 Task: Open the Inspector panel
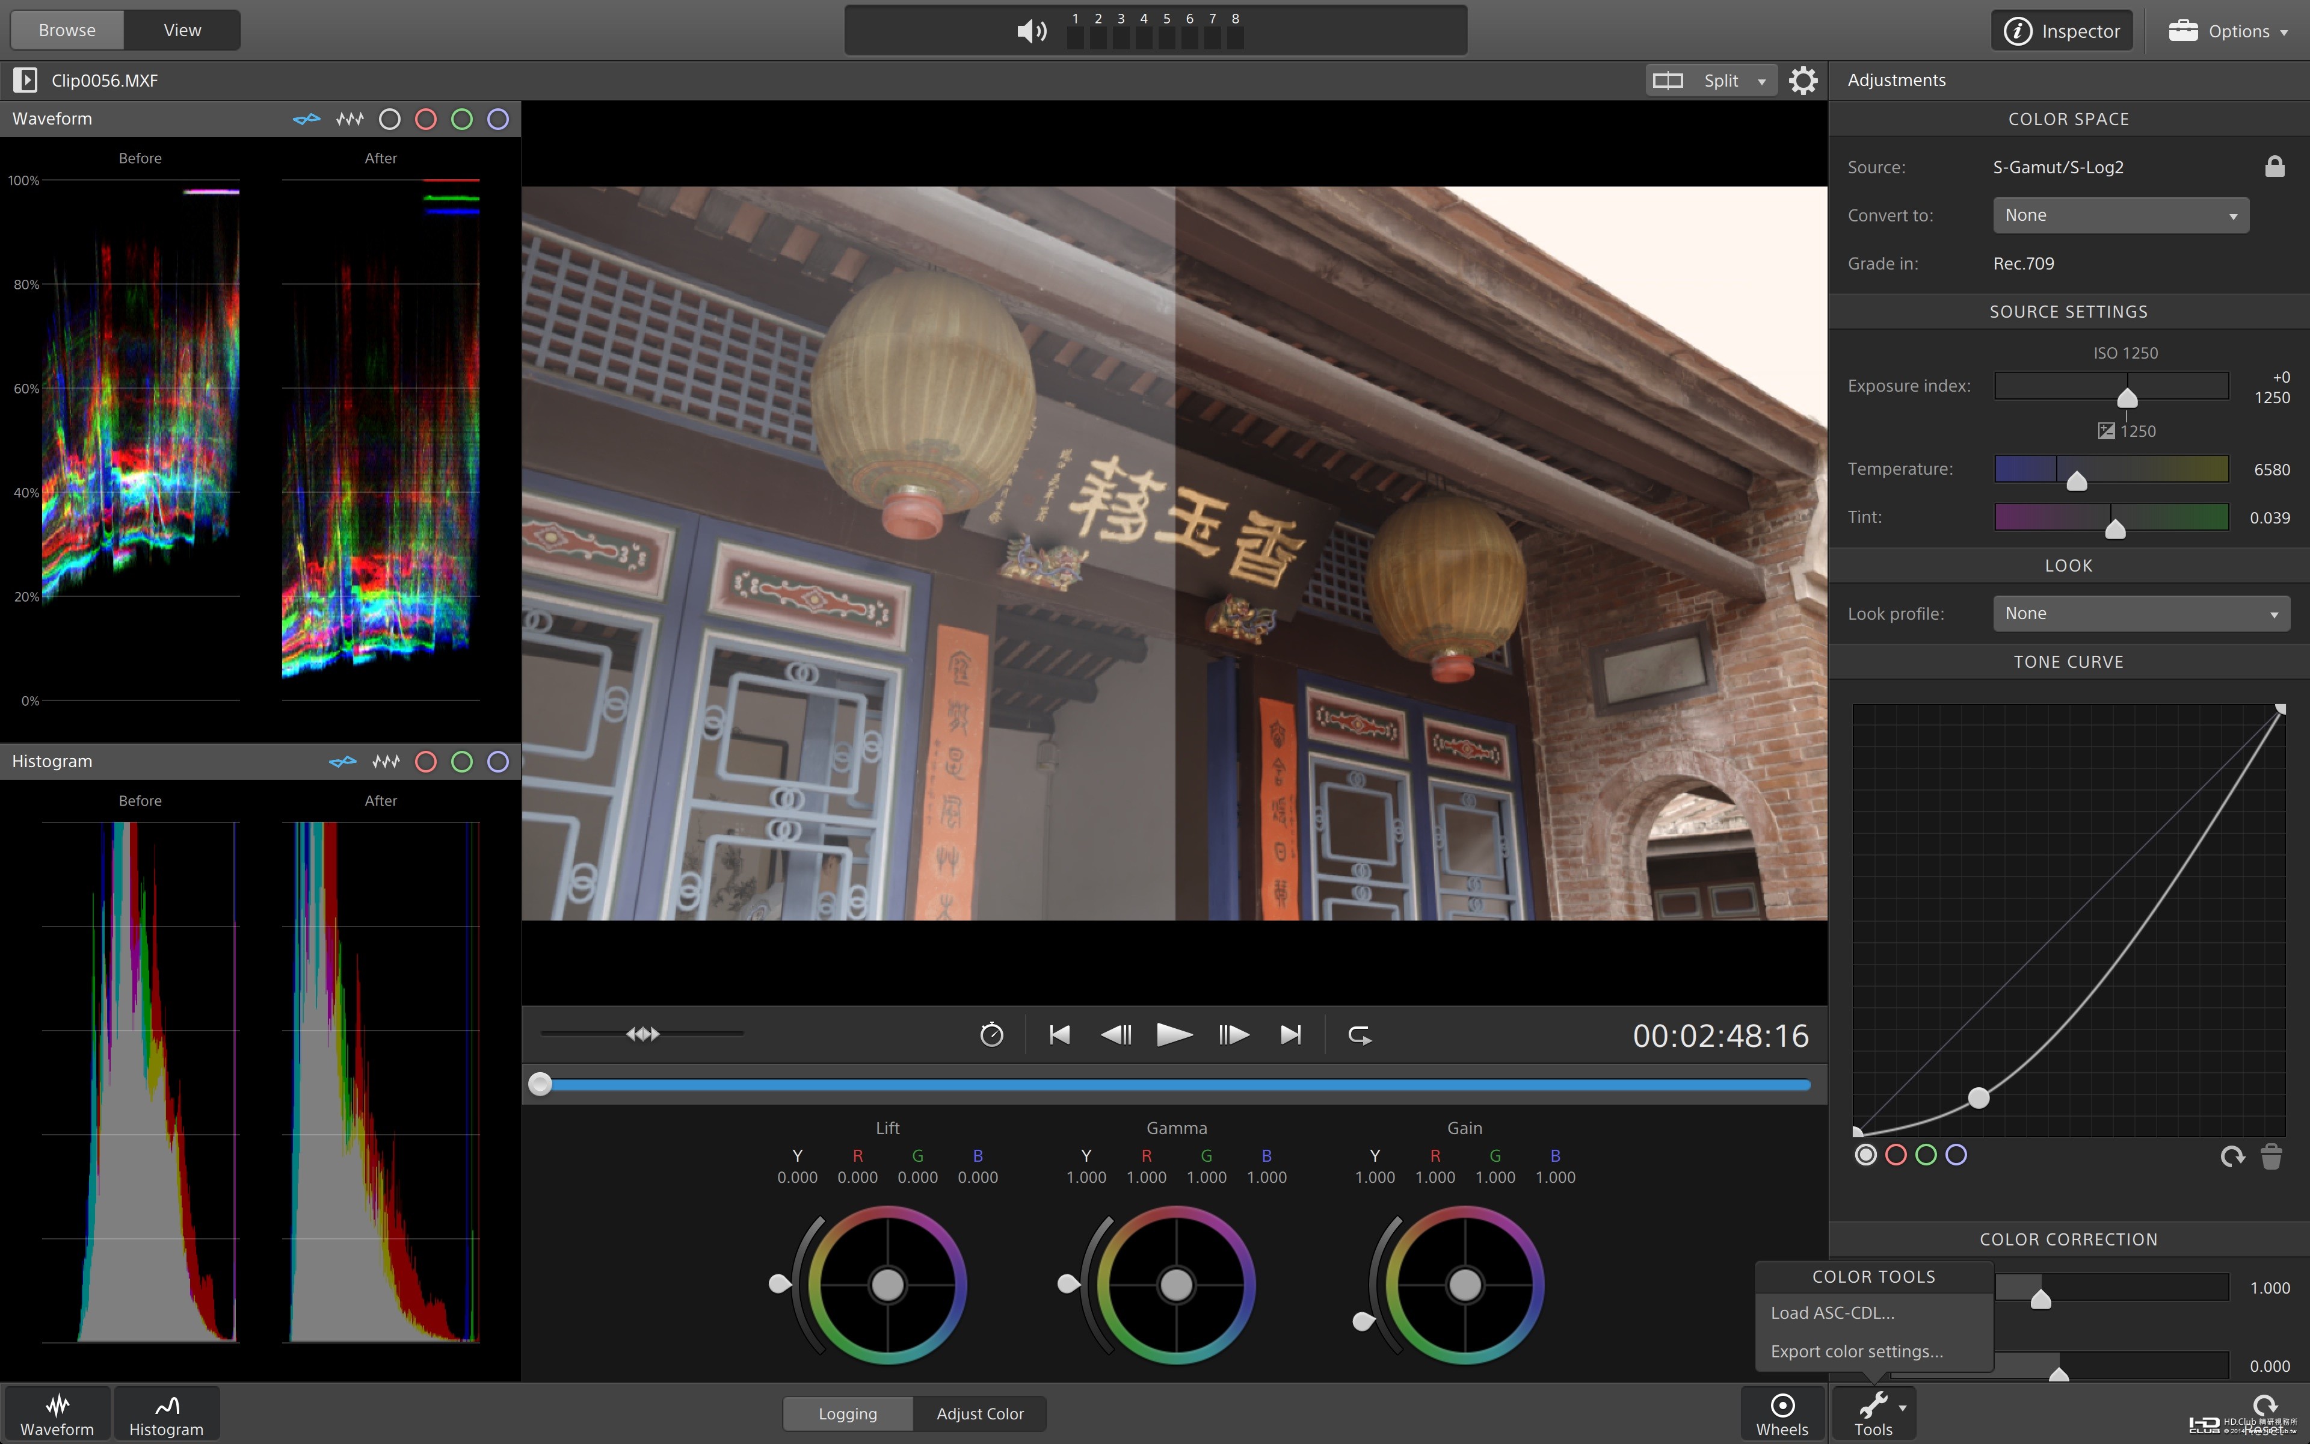[2062, 31]
